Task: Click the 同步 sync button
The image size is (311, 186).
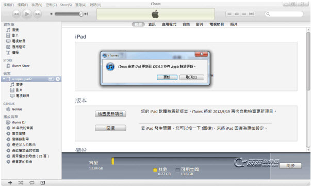Action: point(290,165)
